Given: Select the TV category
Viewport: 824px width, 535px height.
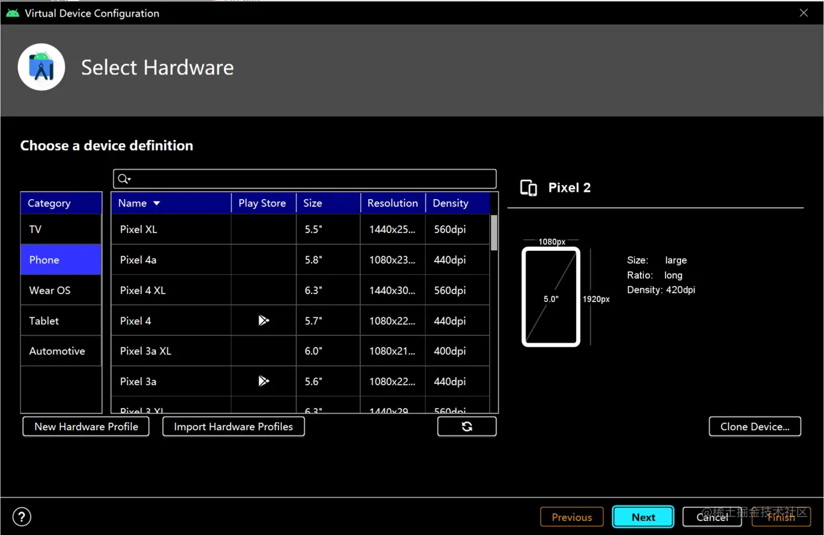Looking at the screenshot, I should 61,229.
